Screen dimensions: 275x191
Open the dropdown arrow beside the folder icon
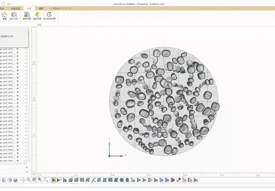coord(12,4)
